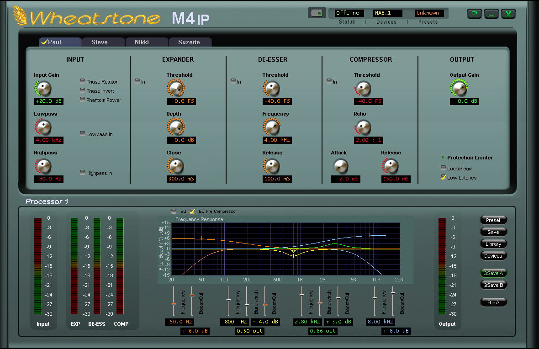Click the 0.66 oct bandwidth value

(x=322, y=331)
